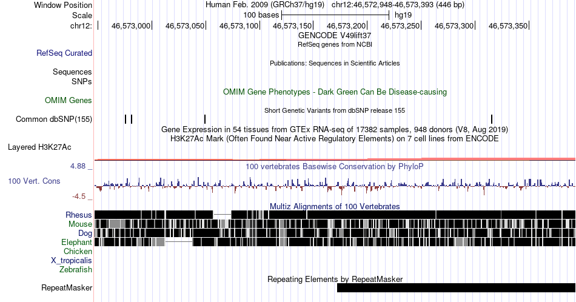Open the 100 Vert. Cons track label
The width and height of the screenshot is (576, 302).
click(34, 181)
